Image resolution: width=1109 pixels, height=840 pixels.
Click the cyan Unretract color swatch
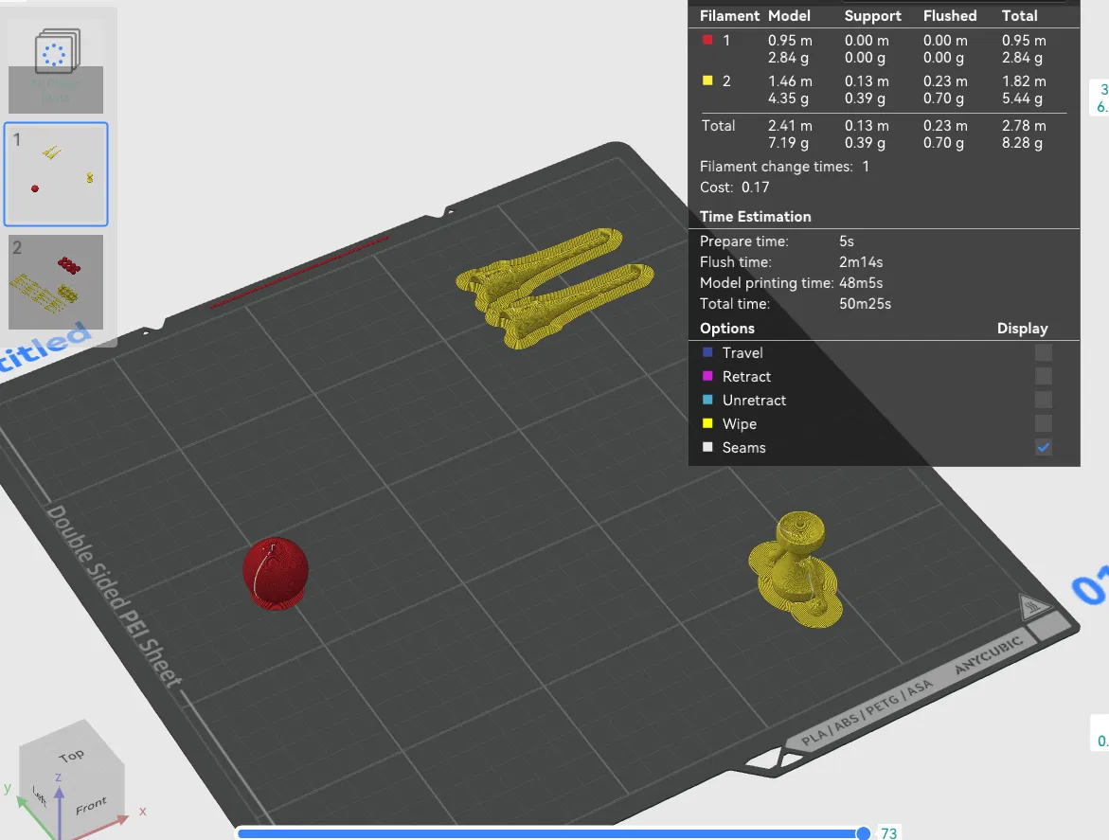(707, 400)
